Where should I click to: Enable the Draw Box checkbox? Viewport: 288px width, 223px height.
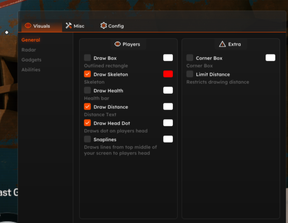point(87,58)
